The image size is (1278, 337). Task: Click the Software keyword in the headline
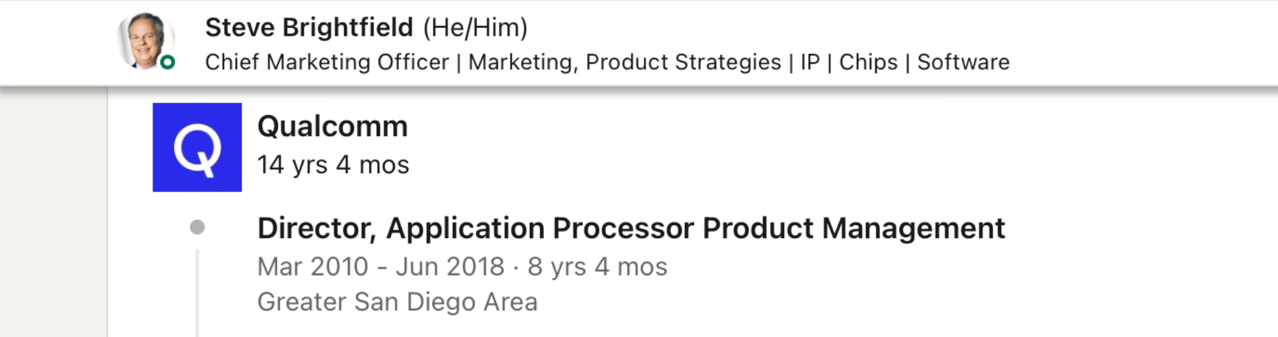tap(963, 62)
